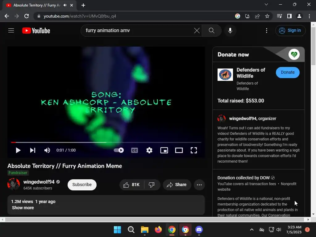Viewport: 316px width, 237px height.
Task: Mute tab via the speaker icon
Action: point(65,5)
